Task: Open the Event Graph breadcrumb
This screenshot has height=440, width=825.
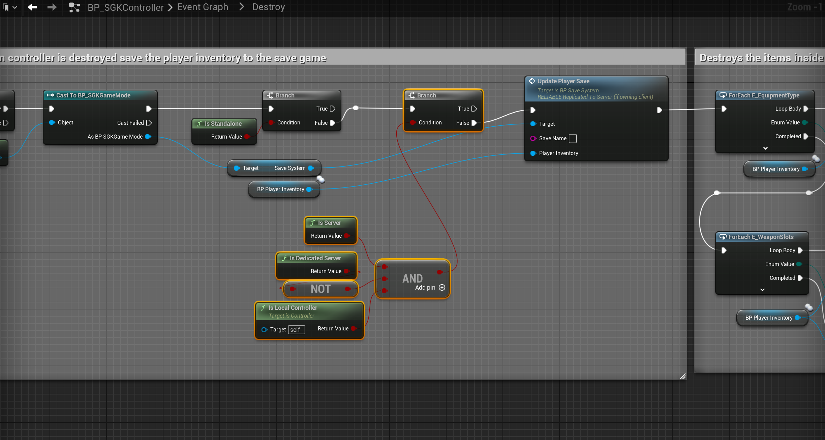Action: click(203, 7)
